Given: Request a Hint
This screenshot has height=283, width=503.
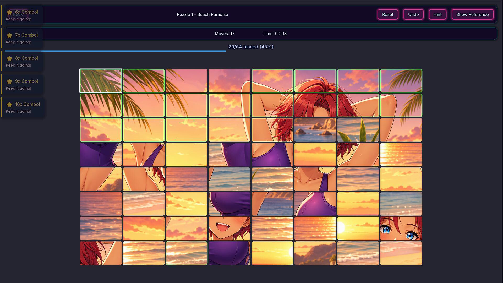Looking at the screenshot, I should pyautogui.click(x=438, y=14).
